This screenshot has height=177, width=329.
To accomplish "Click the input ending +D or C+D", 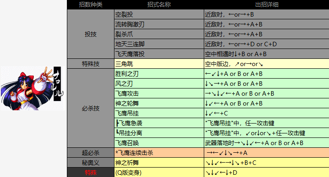I will 267,44.
